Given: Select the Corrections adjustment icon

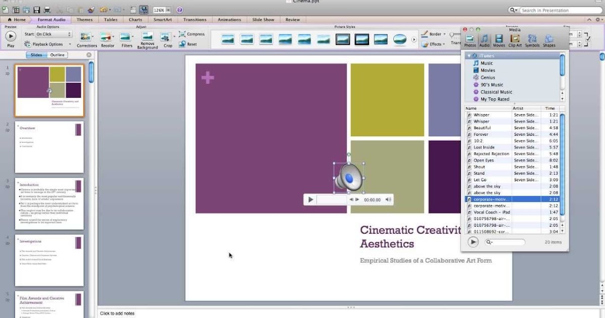Looking at the screenshot, I should point(86,38).
